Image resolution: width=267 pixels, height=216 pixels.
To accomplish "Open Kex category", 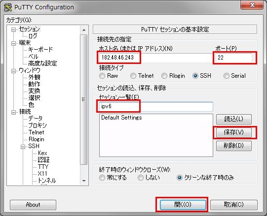I will point(42,153).
